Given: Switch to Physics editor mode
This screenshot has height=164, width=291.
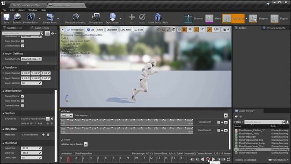Looking at the screenshot, I should pyautogui.click(x=280, y=19).
